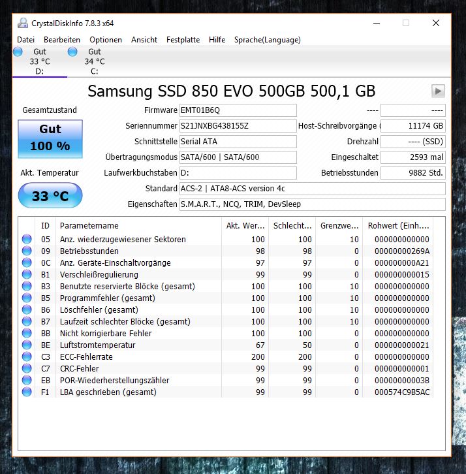Click status orb for attribute 05 row
This screenshot has width=466, height=474.
tap(27, 239)
